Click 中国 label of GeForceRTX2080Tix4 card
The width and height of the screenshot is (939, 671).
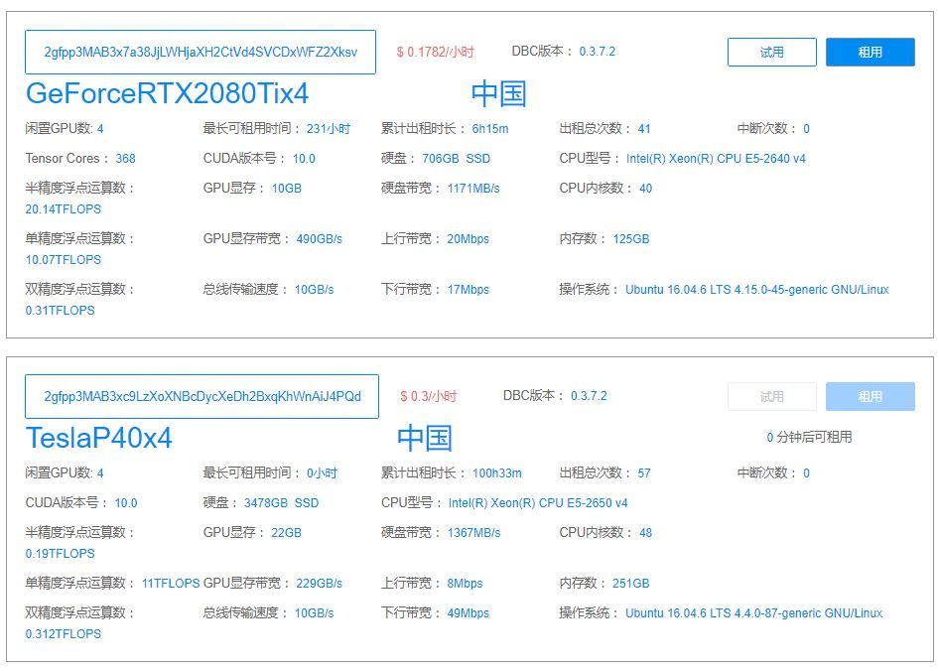(499, 94)
